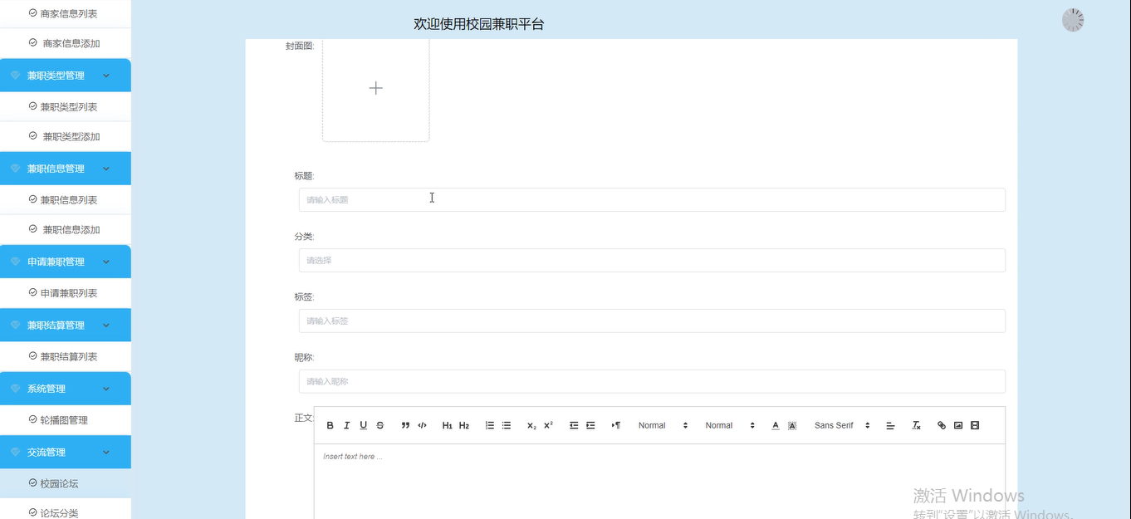Open 商家信息列表 in sidebar

(66, 13)
